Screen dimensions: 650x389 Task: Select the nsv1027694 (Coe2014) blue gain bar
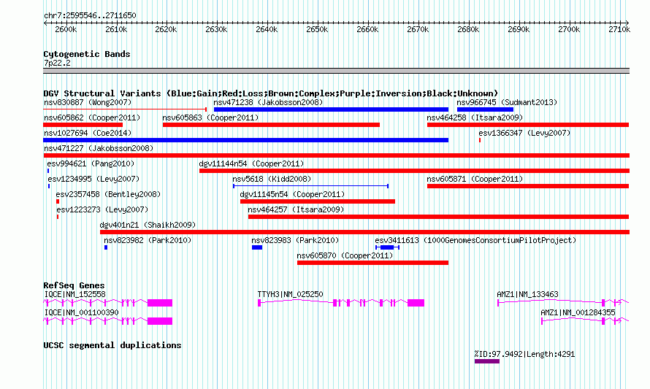click(x=246, y=140)
